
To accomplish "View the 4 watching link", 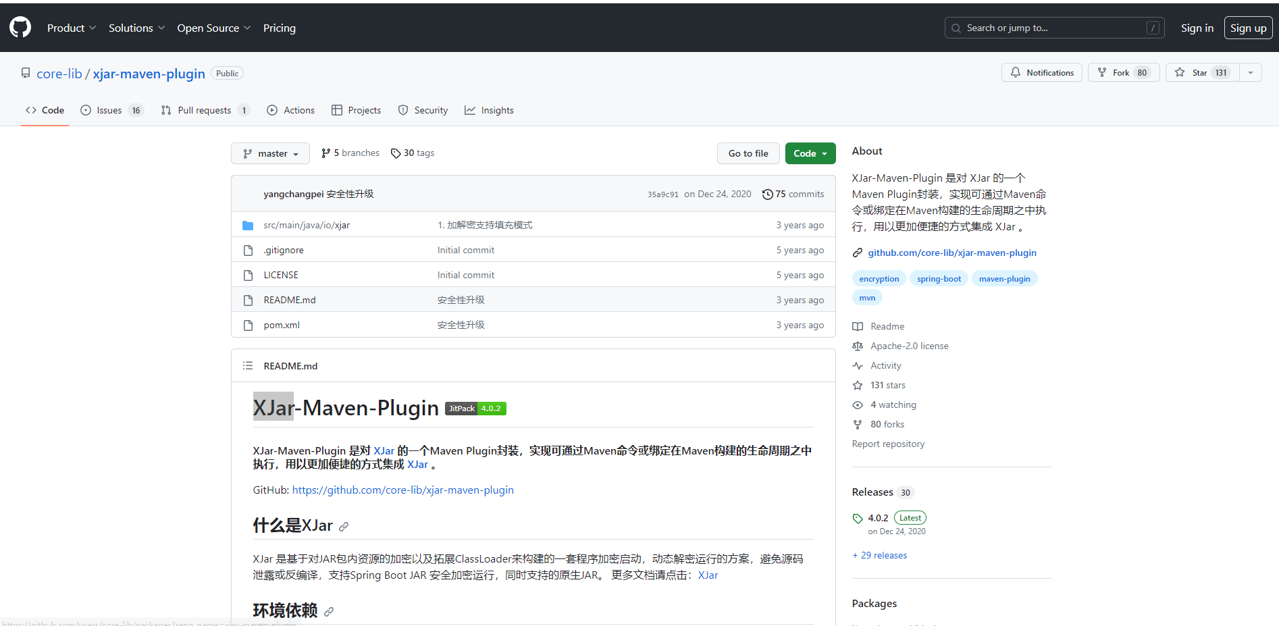I will 885,405.
